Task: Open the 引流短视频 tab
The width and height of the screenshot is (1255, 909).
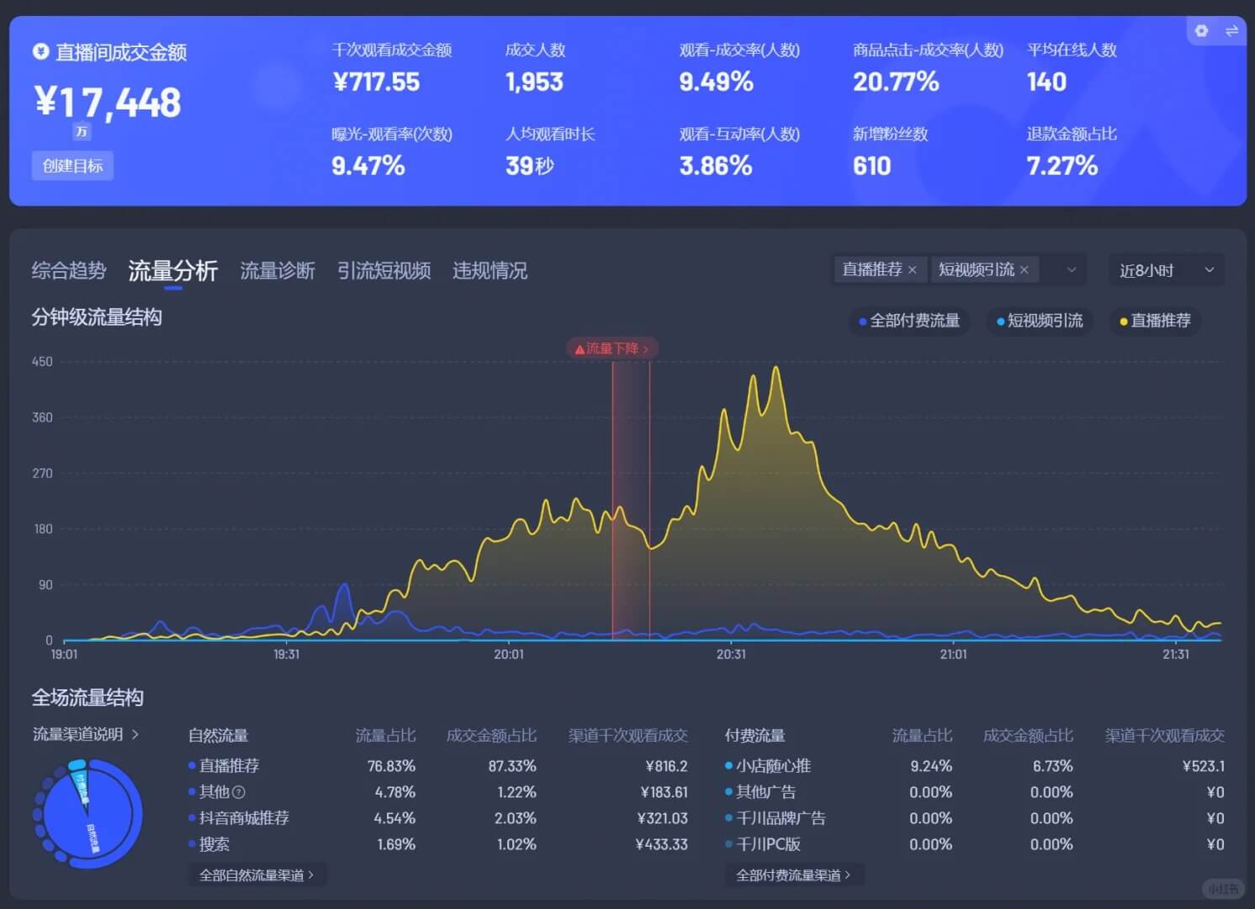Action: pos(384,271)
